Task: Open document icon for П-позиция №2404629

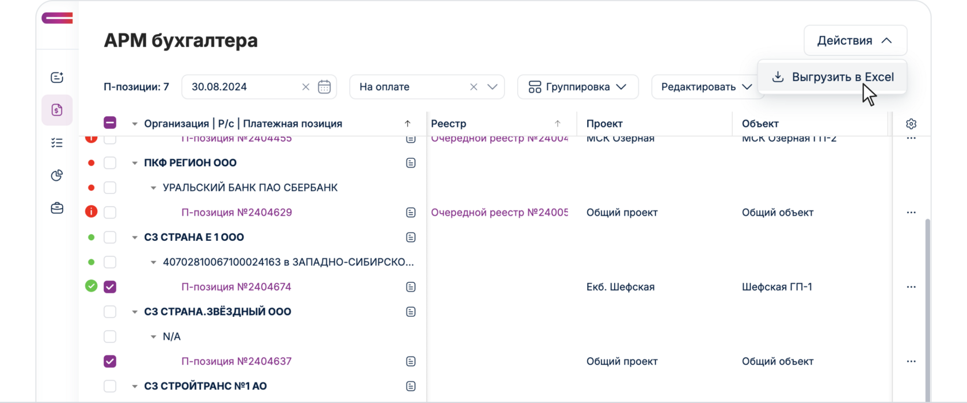Action: coord(410,213)
